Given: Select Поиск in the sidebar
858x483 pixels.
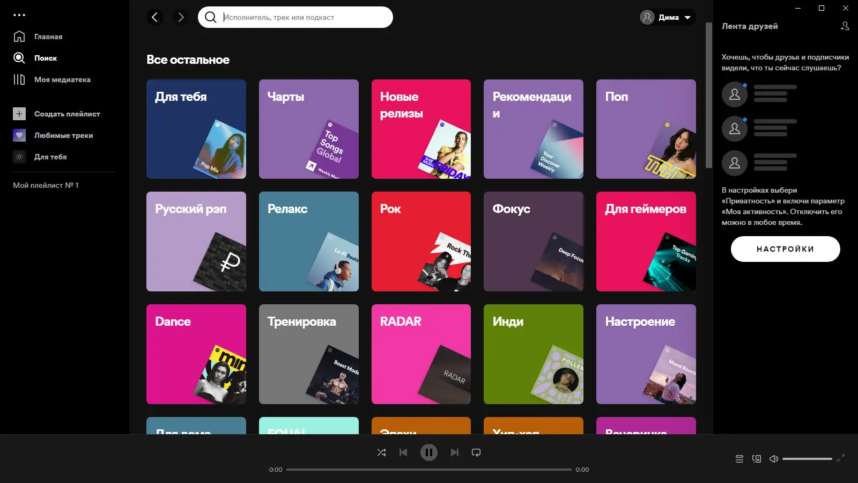Looking at the screenshot, I should click(46, 58).
